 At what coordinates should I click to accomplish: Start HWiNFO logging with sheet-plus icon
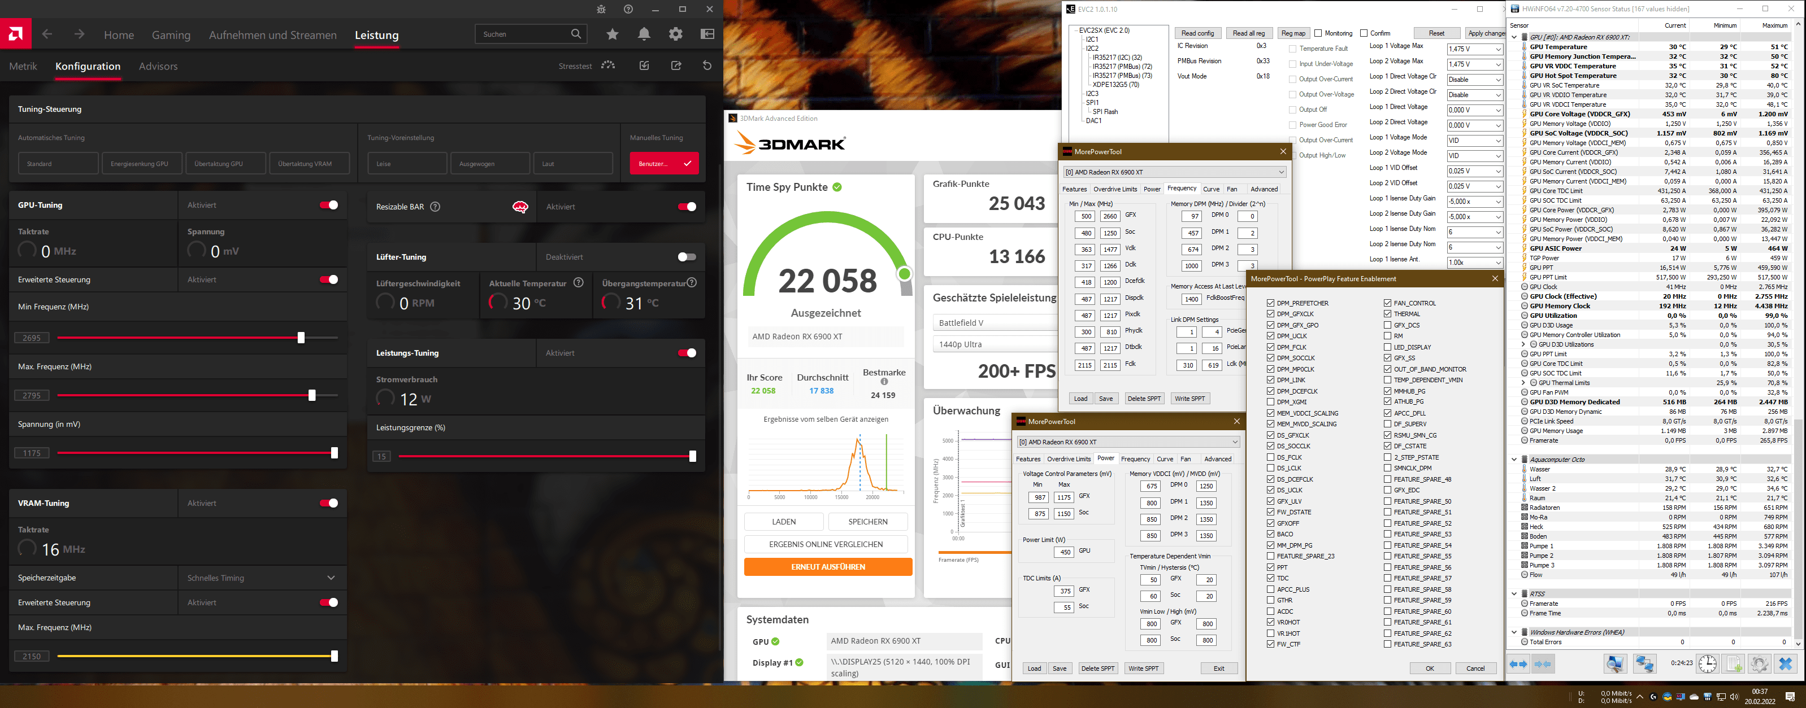(x=1733, y=663)
